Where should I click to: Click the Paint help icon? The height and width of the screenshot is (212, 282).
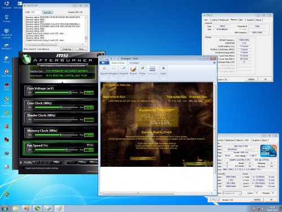214,63
